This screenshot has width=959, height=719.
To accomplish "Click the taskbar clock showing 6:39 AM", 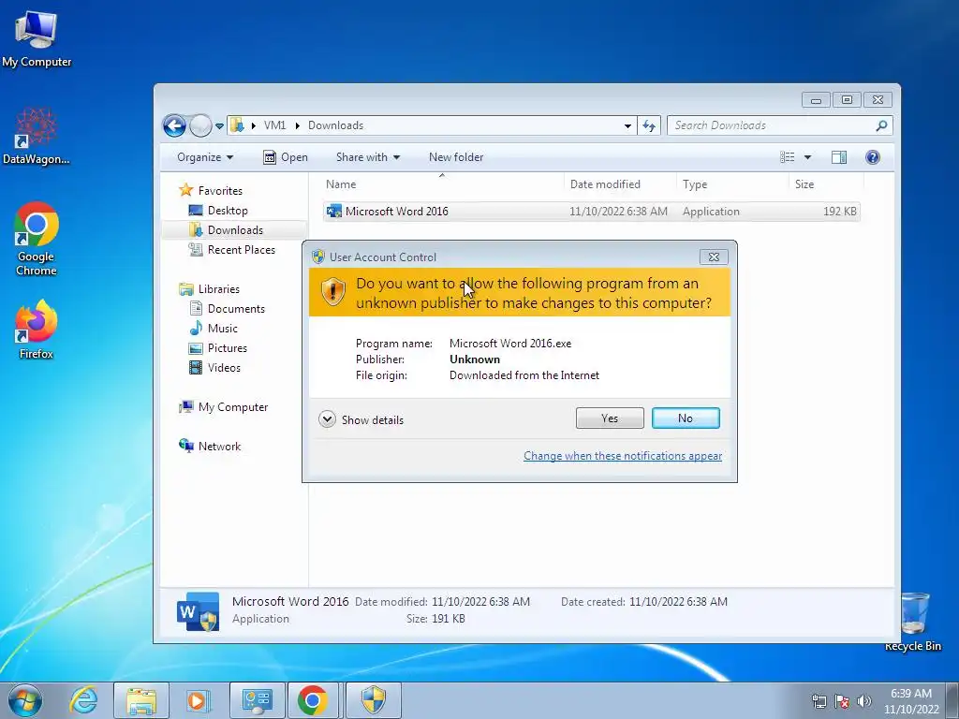I will [x=911, y=701].
